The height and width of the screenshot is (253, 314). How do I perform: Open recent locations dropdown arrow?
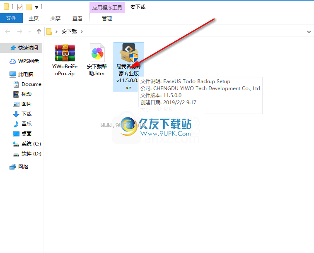click(30, 31)
